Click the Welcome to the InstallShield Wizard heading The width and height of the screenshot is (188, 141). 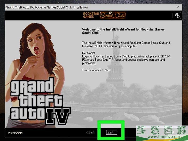(123, 31)
